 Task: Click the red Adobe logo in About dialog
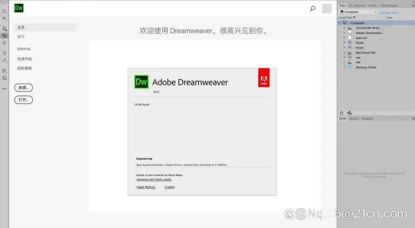pos(264,78)
